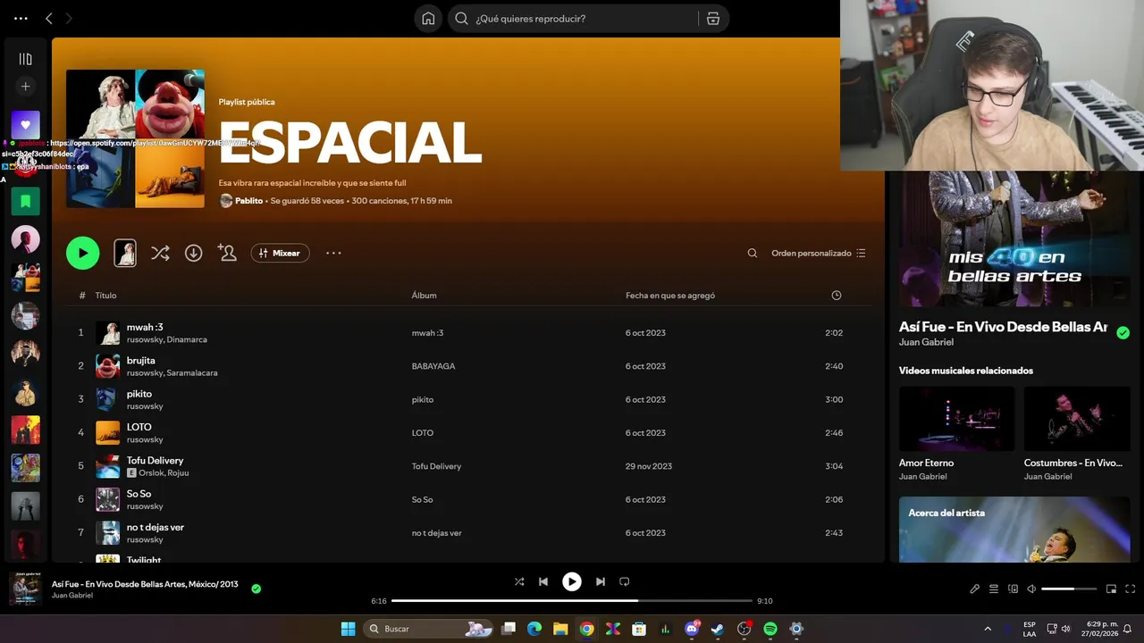Screen dimensions: 1144x643
Task: Open the Orden personalizado sort dropdown
Action: coord(819,253)
